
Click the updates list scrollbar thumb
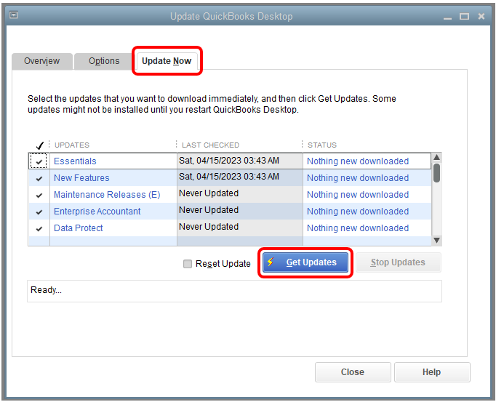pos(436,173)
